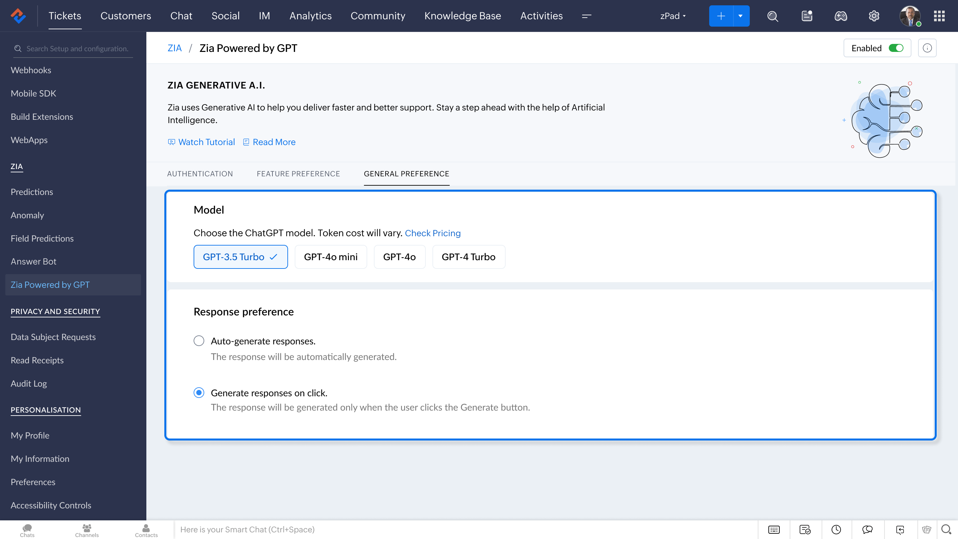
Task: Click the Search Setup and configuration field
Action: 78,49
